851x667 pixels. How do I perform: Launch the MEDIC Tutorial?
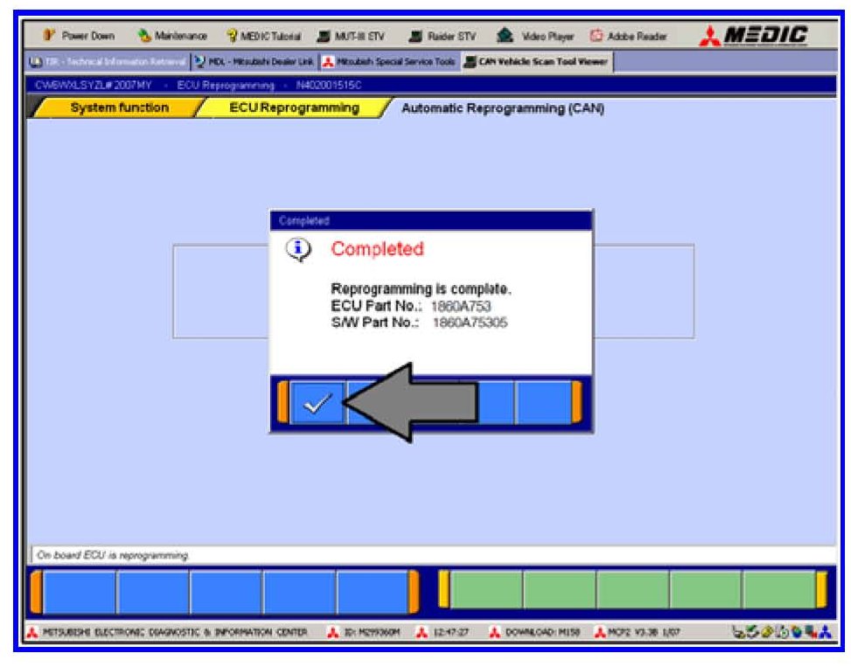click(263, 36)
